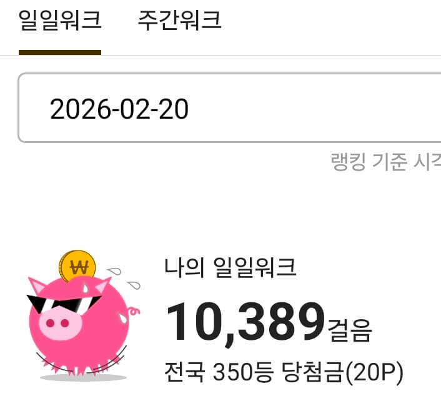441x411 pixels.
Task: Tap the sweat drops beside the coin
Action: click(x=124, y=278)
